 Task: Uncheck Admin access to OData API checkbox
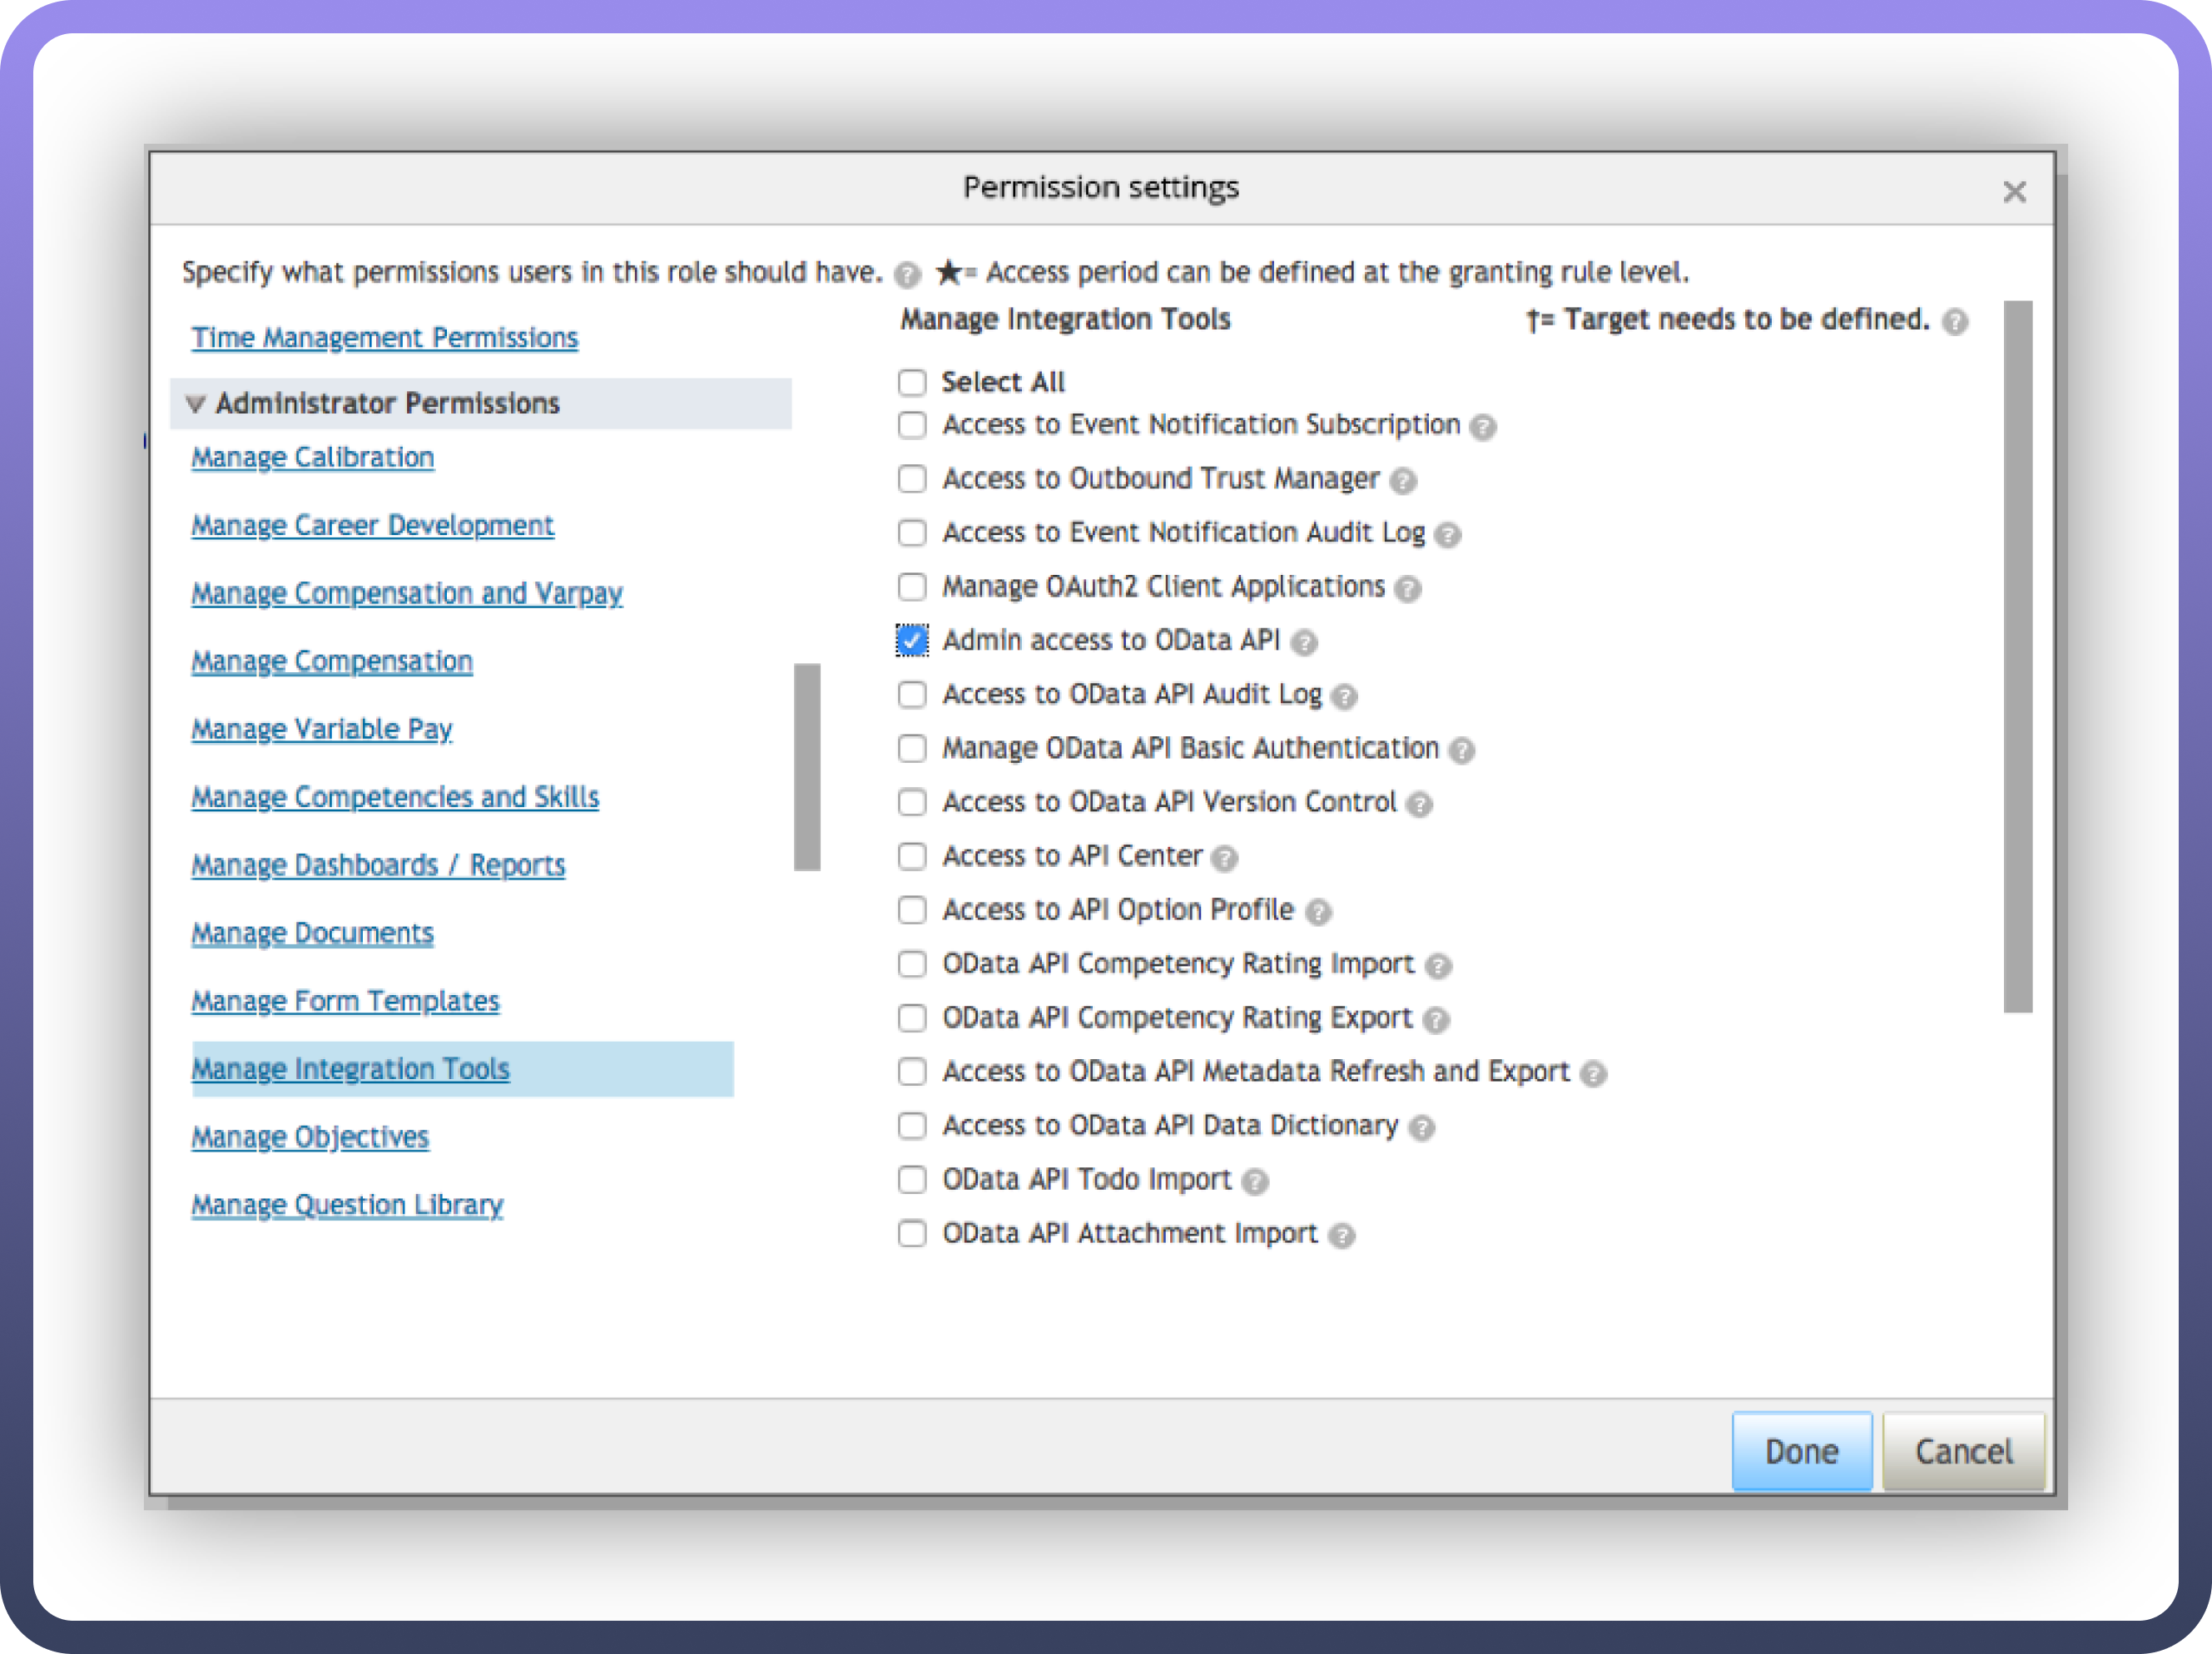coord(912,640)
